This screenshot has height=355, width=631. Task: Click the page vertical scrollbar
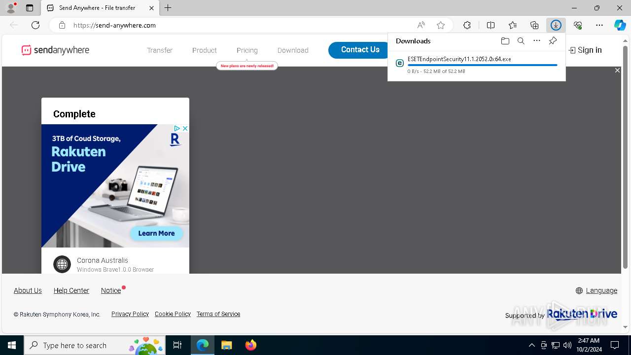click(x=626, y=158)
